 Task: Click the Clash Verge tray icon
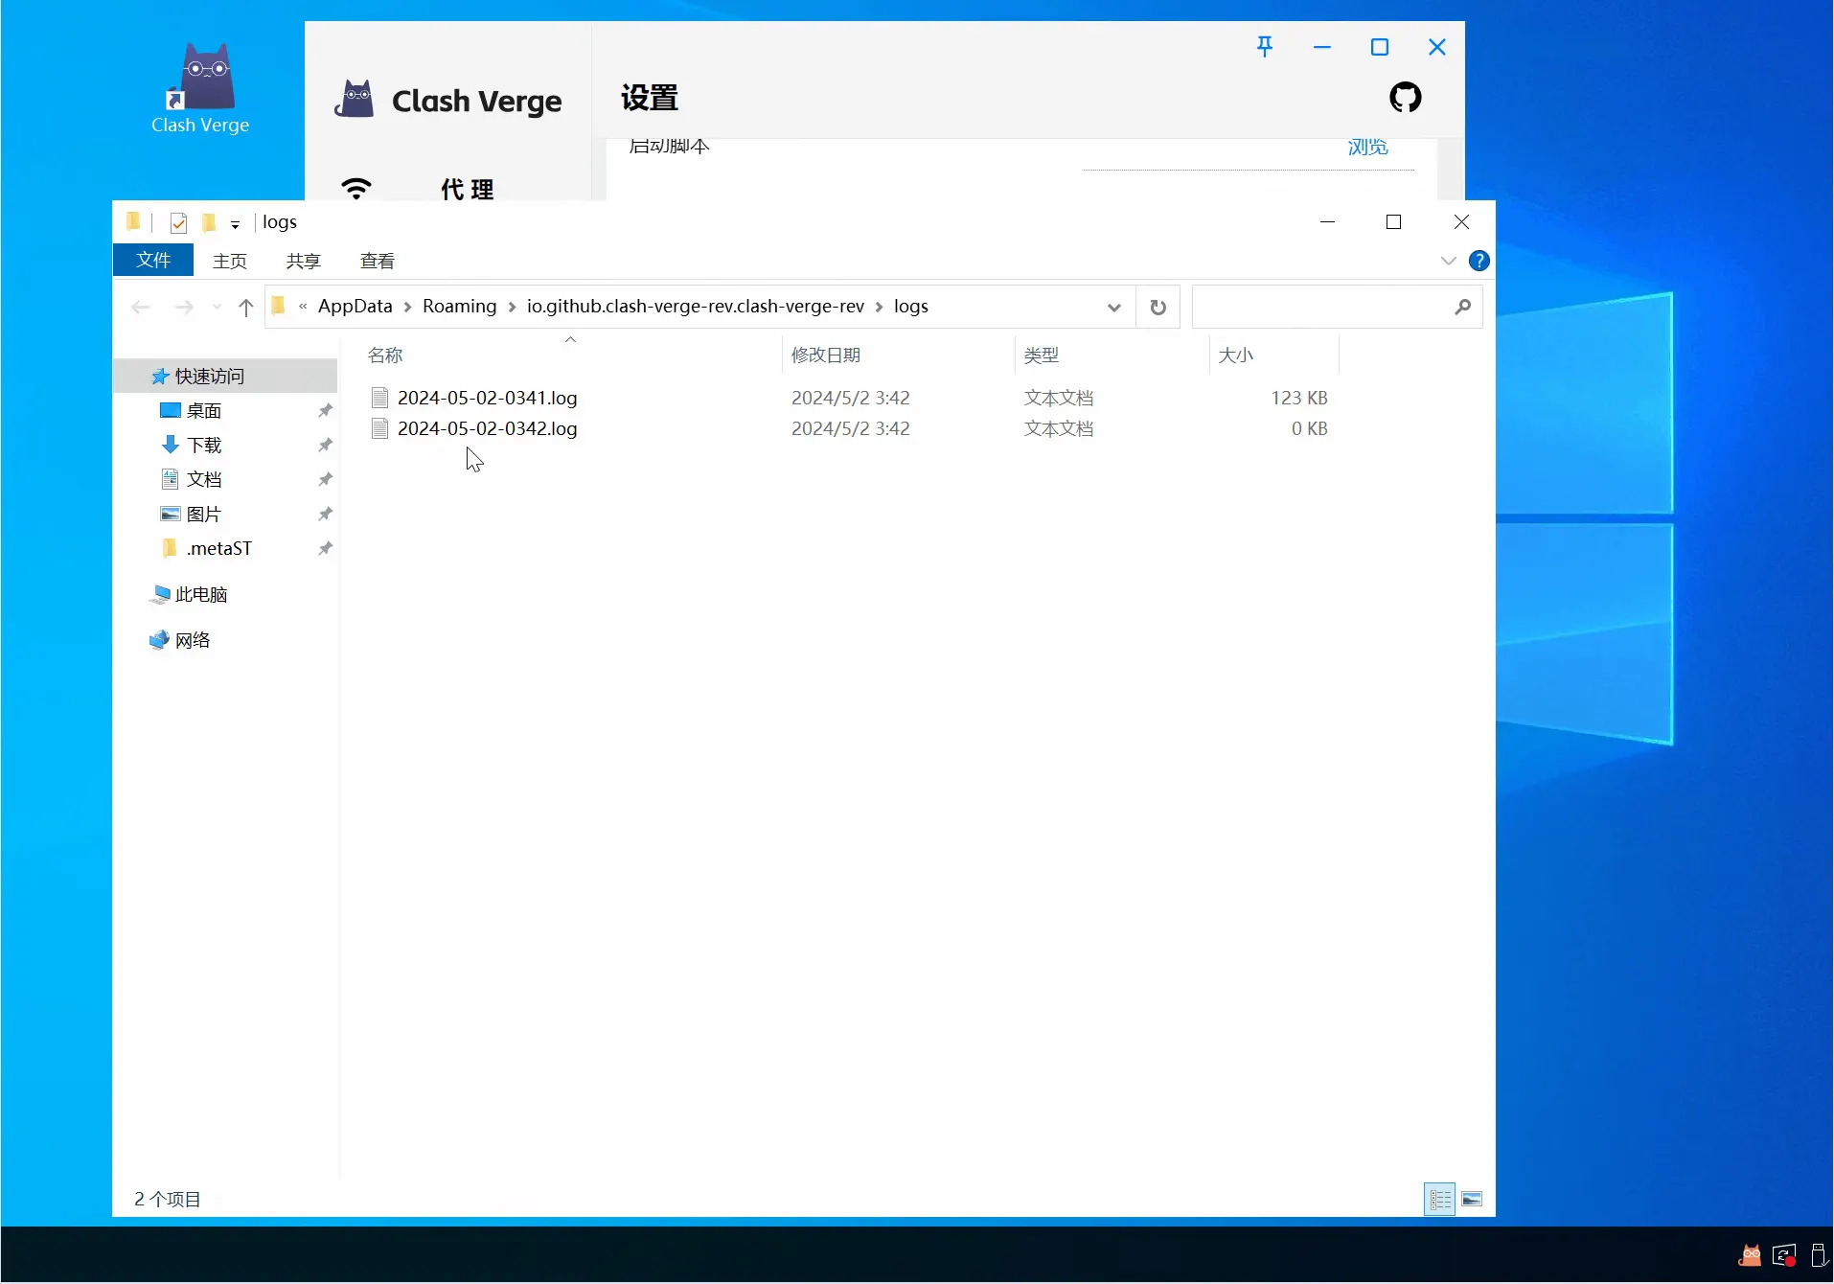tap(1750, 1255)
